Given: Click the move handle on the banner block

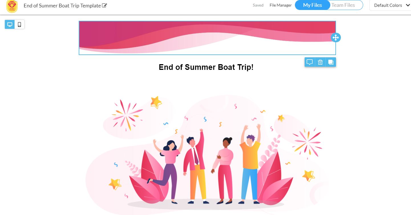Looking at the screenshot, I should [x=336, y=37].
